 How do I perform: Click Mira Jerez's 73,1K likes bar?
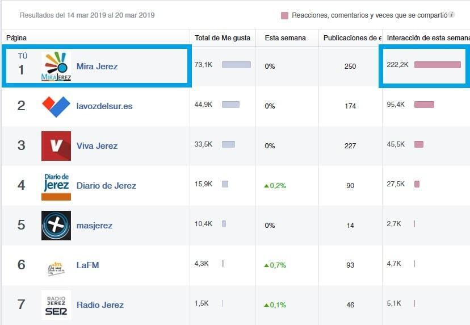[236, 65]
